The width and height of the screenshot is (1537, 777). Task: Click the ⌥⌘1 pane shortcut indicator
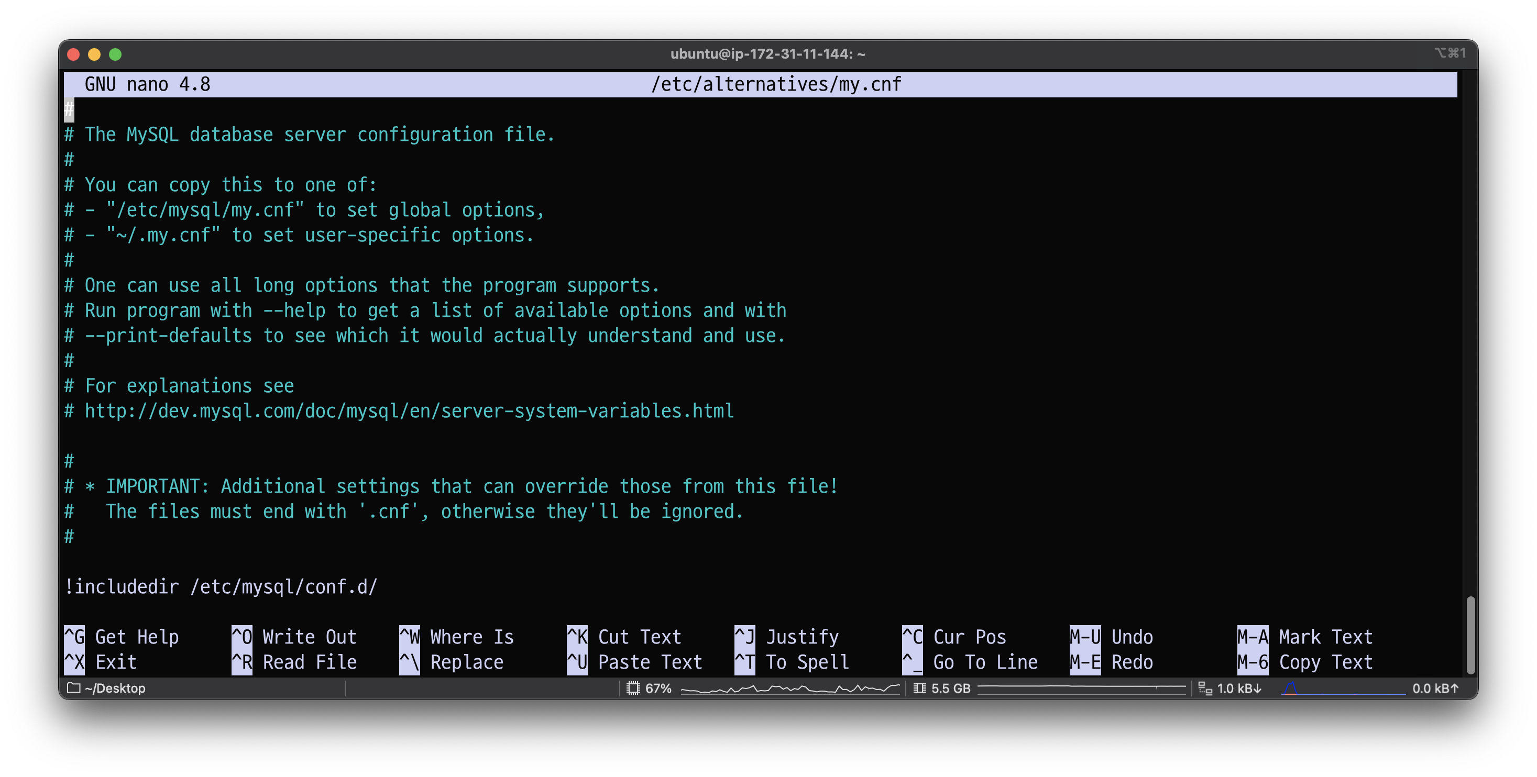(1450, 53)
